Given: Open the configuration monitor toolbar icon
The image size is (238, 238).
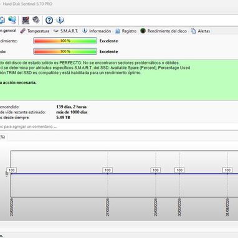Looking at the screenshot, I should point(26,20).
